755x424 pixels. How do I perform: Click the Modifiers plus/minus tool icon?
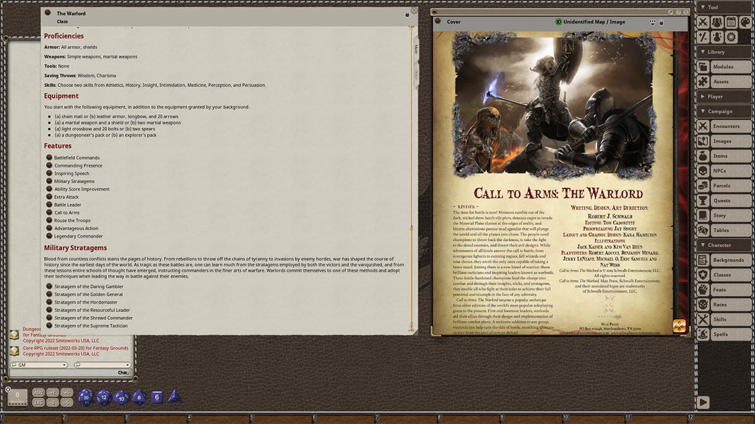click(703, 37)
